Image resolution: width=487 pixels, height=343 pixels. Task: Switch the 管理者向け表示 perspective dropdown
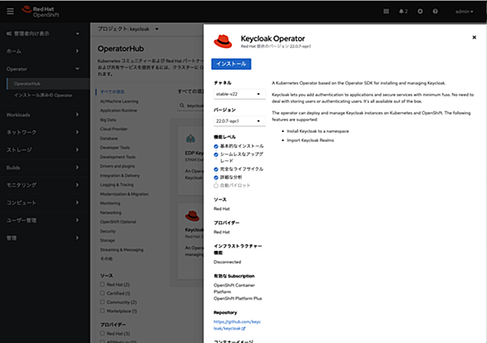[x=43, y=33]
